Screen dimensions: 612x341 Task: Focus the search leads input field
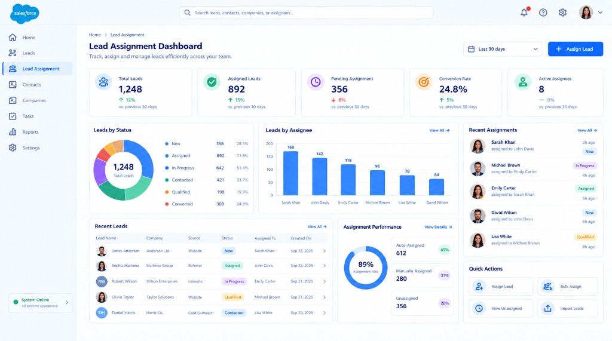click(306, 13)
